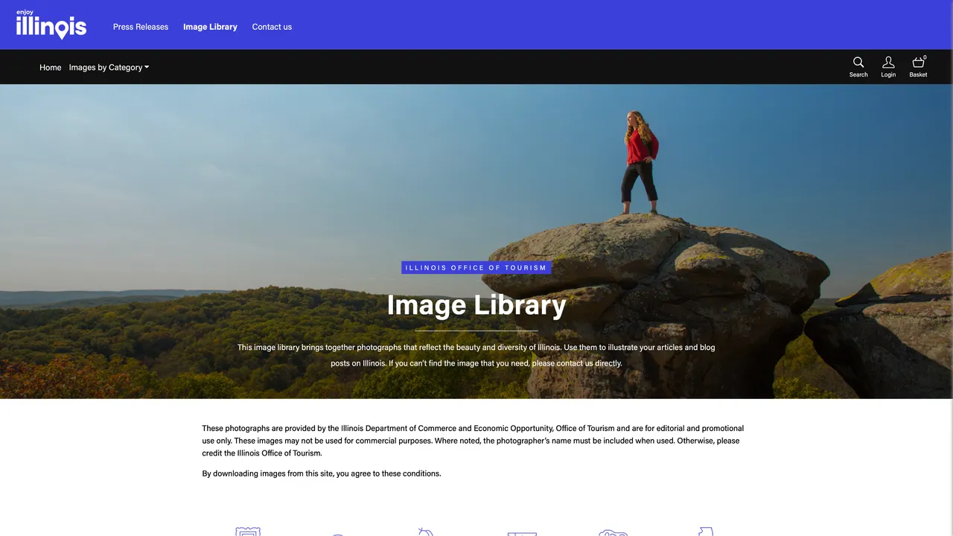
Task: Expand the Images by Category dropdown
Action: point(109,67)
